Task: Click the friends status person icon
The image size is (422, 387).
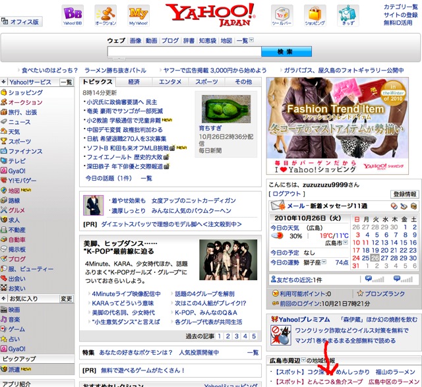Action: [274, 280]
